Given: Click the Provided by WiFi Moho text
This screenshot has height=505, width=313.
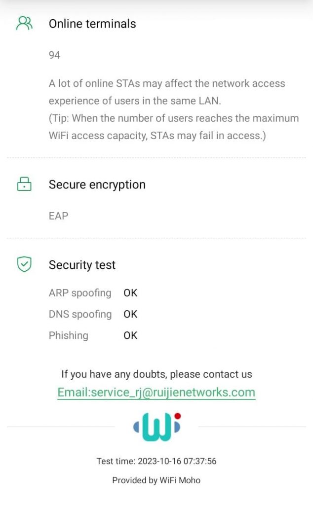Looking at the screenshot, I should [x=156, y=480].
